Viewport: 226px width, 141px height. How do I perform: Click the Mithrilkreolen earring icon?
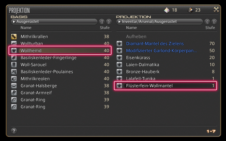[x=14, y=79]
